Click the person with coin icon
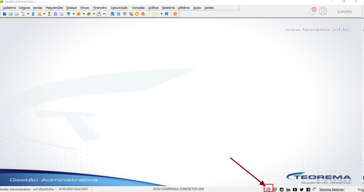 pyautogui.click(x=50, y=14)
